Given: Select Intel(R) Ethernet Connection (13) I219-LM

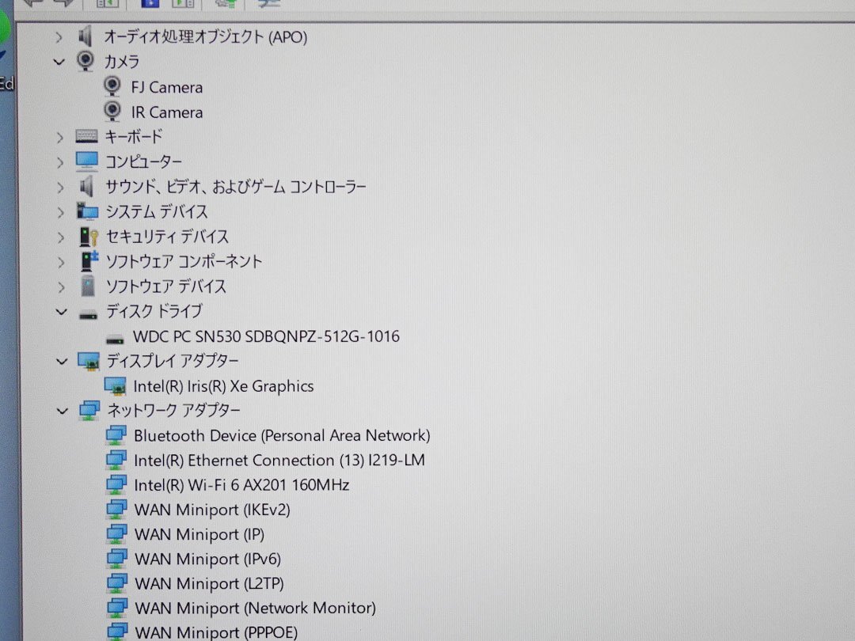Looking at the screenshot, I should (x=279, y=461).
